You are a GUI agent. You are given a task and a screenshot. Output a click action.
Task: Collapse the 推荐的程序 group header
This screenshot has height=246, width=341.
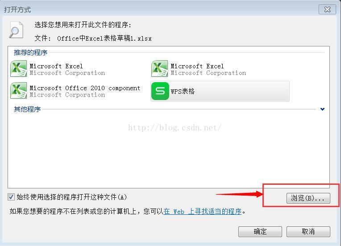tap(31, 52)
